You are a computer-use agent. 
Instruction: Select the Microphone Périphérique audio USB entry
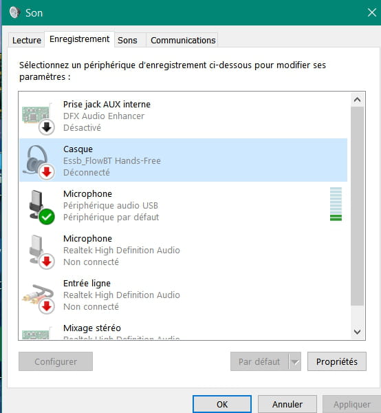click(x=183, y=205)
